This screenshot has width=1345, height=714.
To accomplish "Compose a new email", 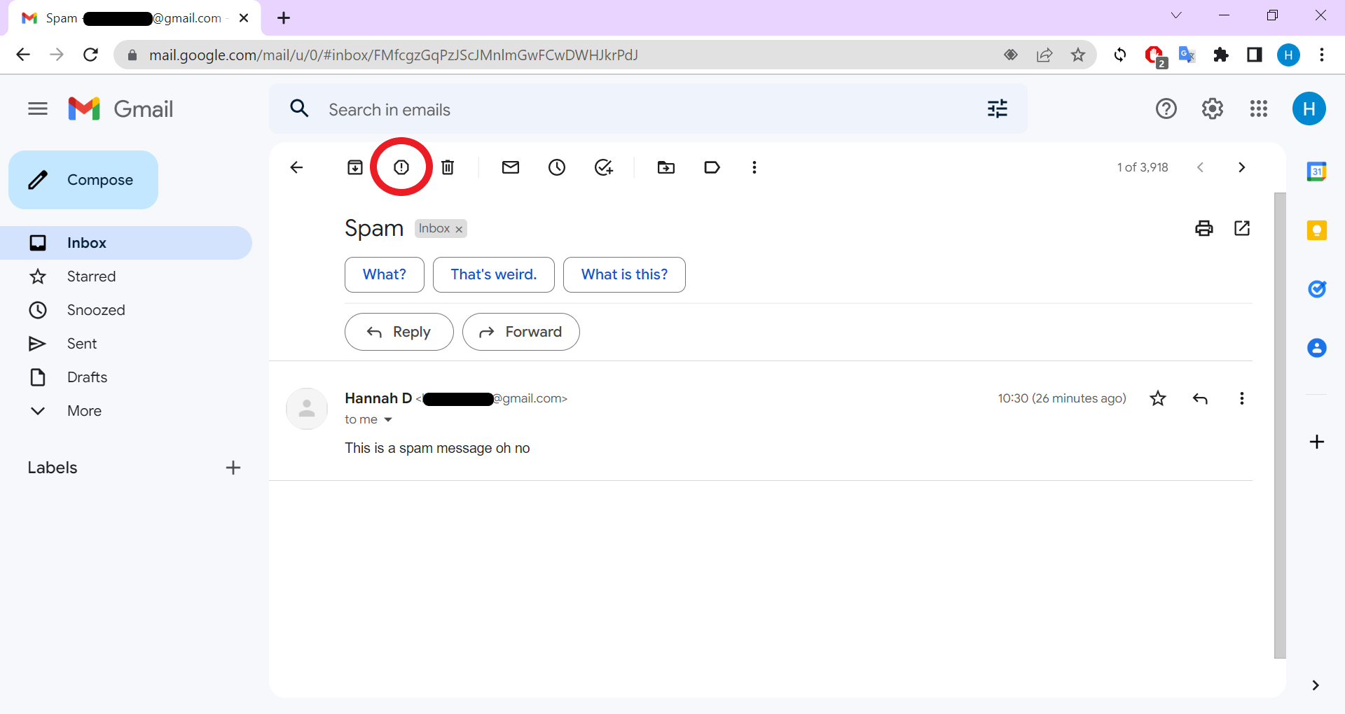I will tap(83, 180).
